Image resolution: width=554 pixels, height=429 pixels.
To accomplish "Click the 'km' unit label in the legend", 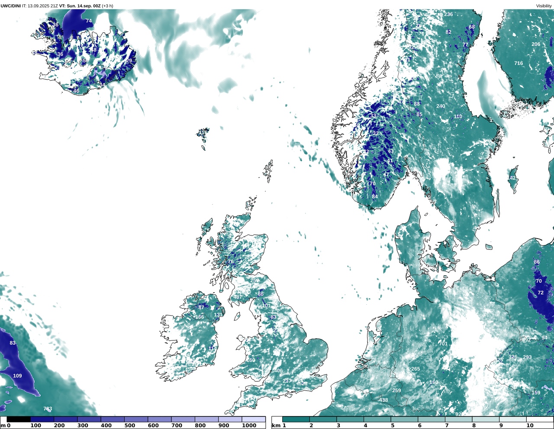I will (275, 426).
